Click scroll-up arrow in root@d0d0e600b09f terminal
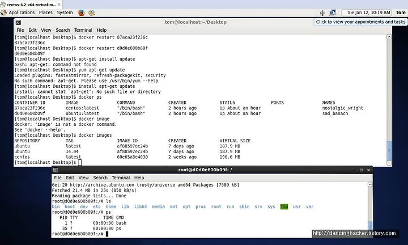Screen dimensions: 408x245 [x=370, y=184]
